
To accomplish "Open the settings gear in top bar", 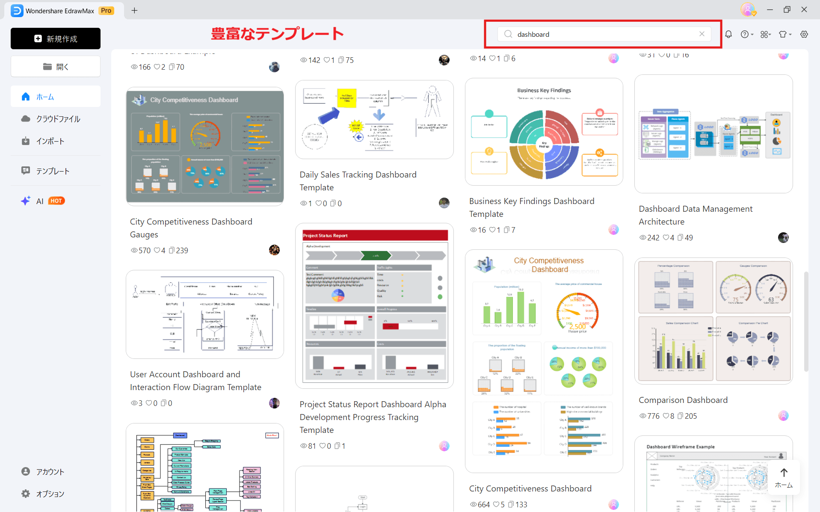I will (804, 34).
